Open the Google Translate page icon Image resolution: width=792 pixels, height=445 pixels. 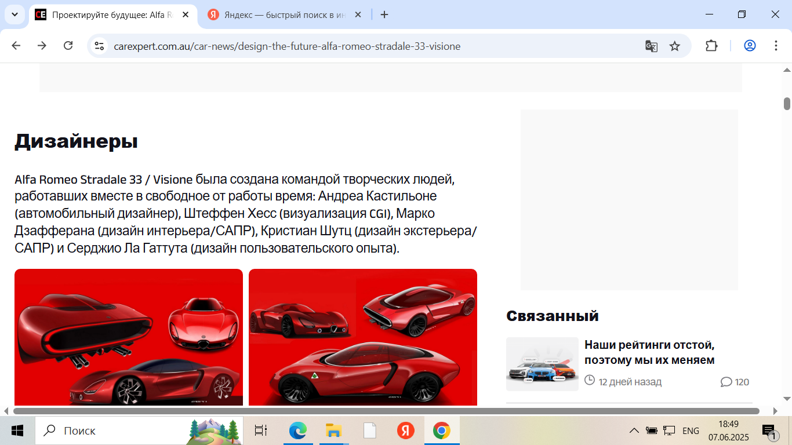click(651, 46)
